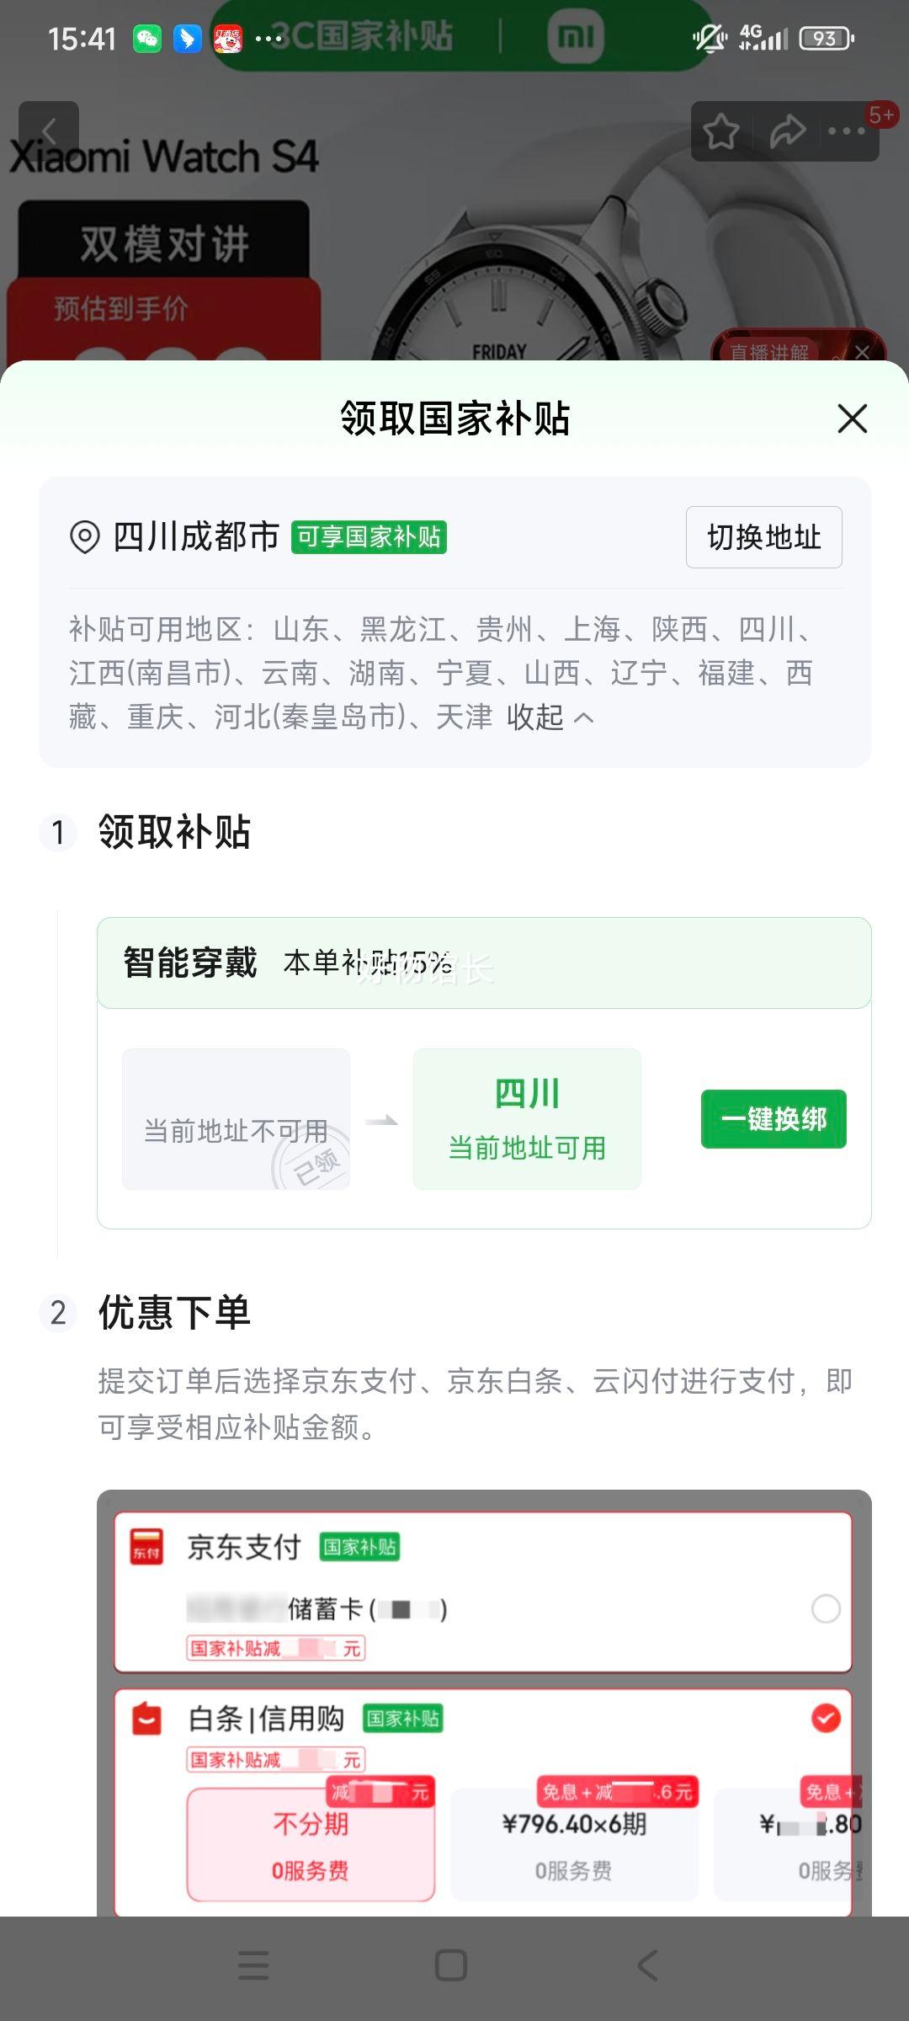
Task: Tap the back arrow on product page
Action: pos(49,131)
